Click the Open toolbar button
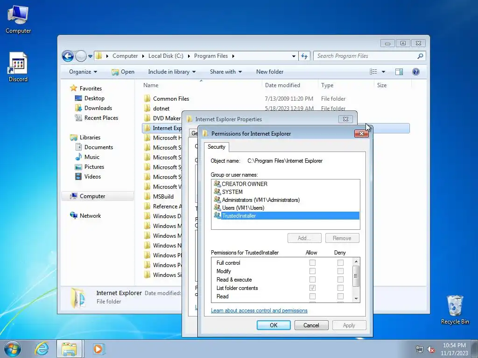Image resolution: width=478 pixels, height=358 pixels. point(123,72)
